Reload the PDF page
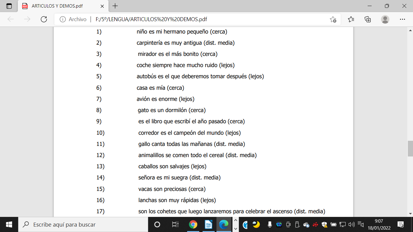413x232 pixels. click(x=44, y=19)
